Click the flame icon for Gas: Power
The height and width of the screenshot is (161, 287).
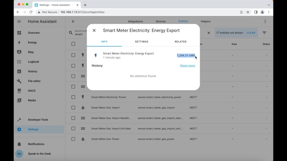click(83, 139)
